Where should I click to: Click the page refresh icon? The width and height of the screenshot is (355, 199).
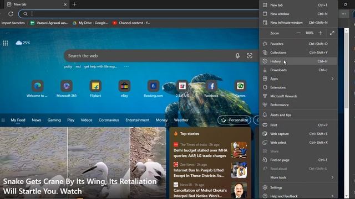pos(11,14)
